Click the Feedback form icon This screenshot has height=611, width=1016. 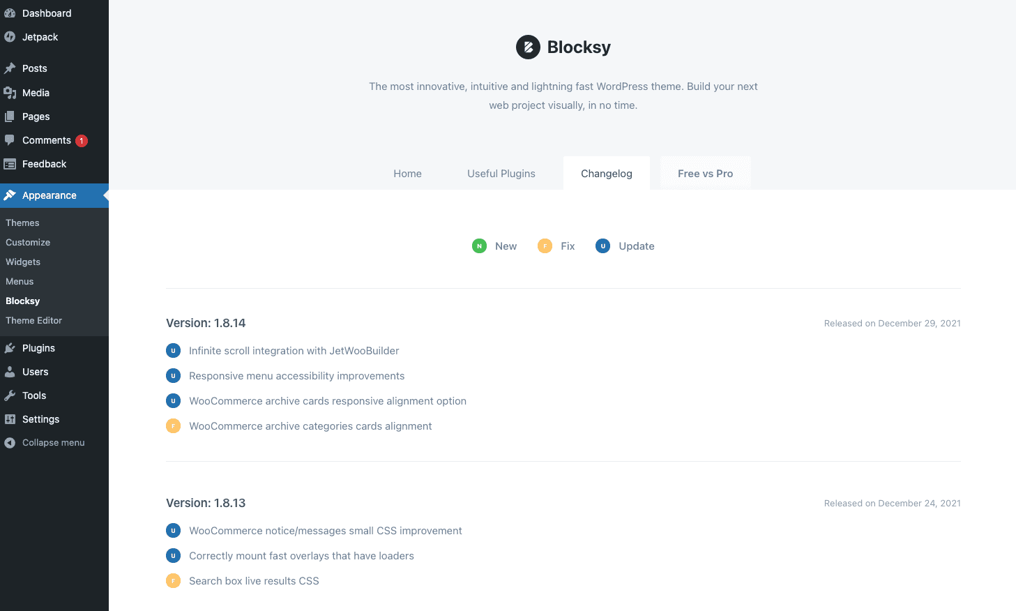point(10,164)
